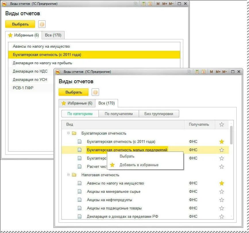Click 1C logo icon in front window title bar
Viewport: 249px width, 233px height.
pos(58,72)
